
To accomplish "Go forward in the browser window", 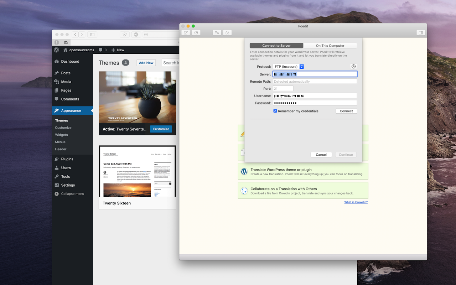I will point(82,35).
